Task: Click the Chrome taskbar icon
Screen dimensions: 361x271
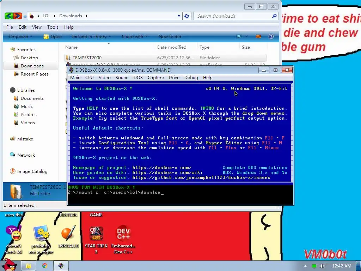Action: [45, 266]
